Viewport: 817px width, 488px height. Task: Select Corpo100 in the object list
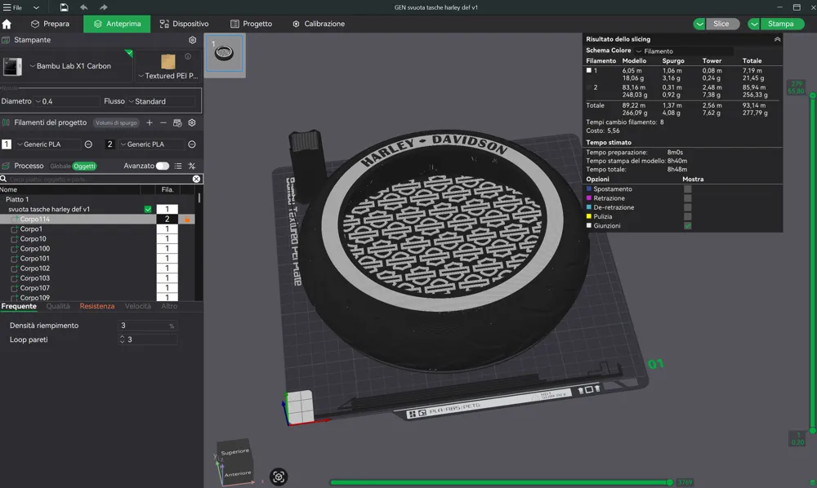[x=34, y=249]
